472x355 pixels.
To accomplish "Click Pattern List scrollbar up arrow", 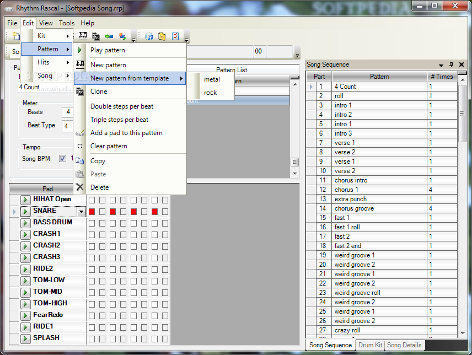I will [x=295, y=84].
